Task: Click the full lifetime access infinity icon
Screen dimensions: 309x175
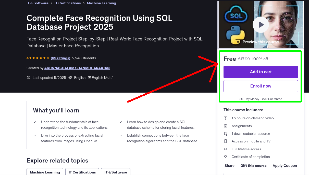Action: tap(226, 149)
